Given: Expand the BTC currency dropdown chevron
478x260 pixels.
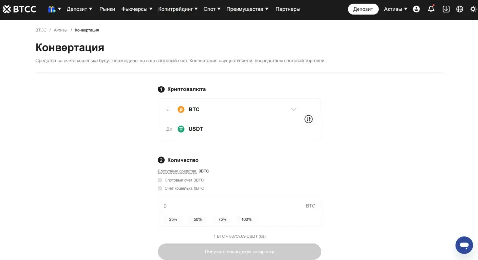Looking at the screenshot, I should pyautogui.click(x=294, y=109).
